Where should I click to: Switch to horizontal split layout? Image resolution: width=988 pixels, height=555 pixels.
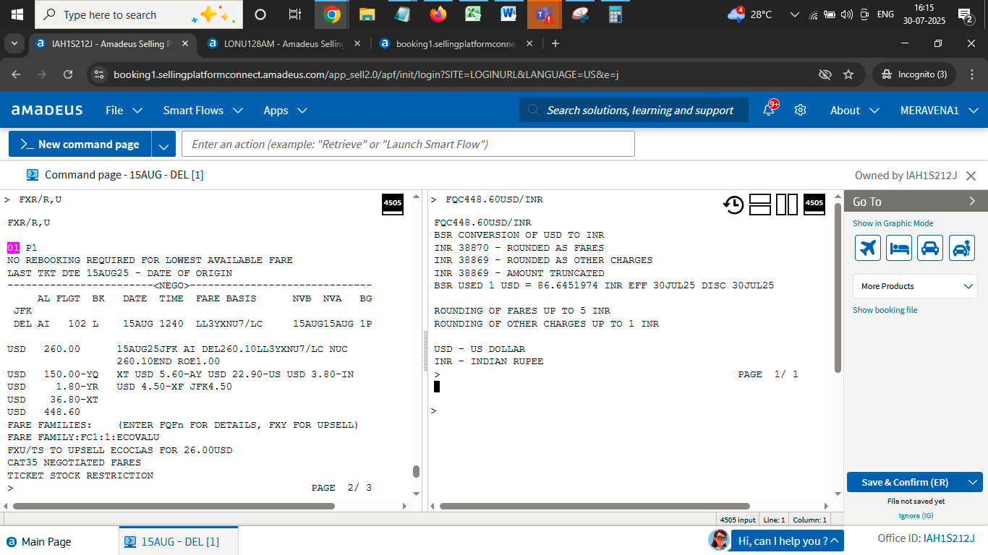tap(760, 205)
